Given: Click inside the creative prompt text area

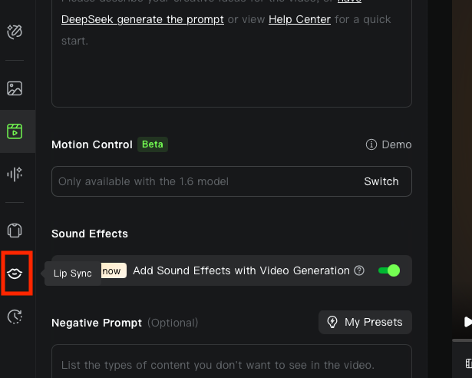Looking at the screenshot, I should click(x=232, y=53).
